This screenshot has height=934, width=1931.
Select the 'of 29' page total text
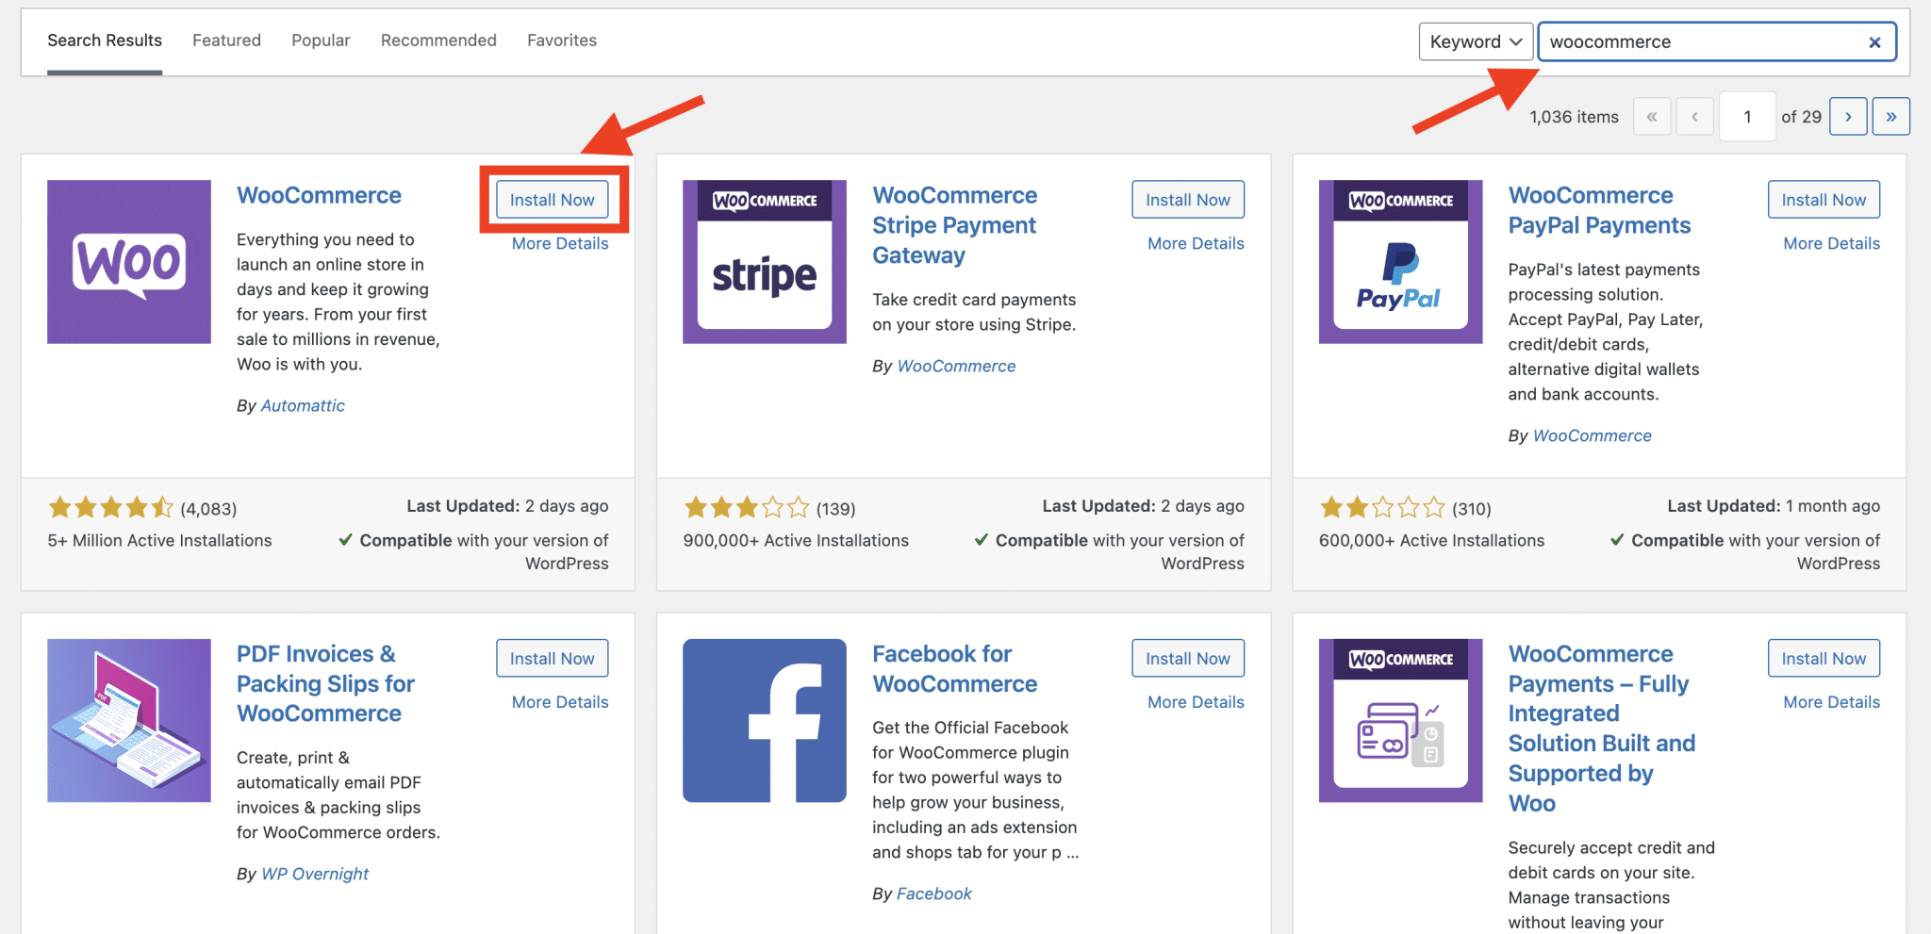[x=1801, y=117]
